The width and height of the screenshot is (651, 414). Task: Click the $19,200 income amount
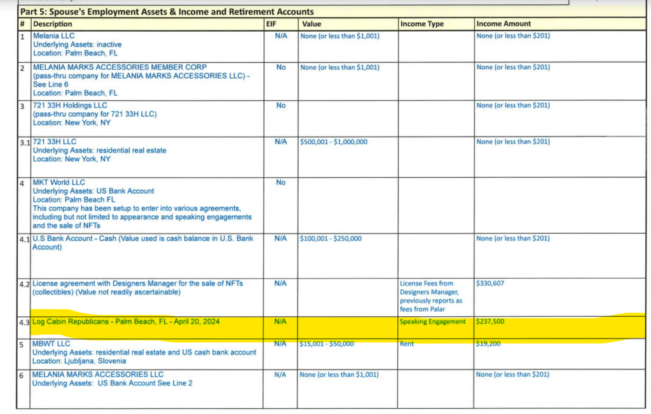click(488, 344)
